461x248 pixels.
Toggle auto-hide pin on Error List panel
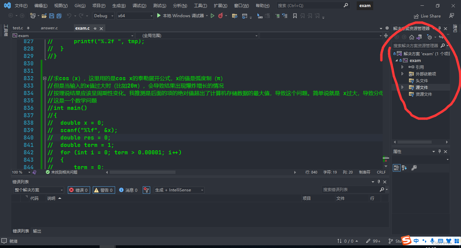tap(379, 182)
